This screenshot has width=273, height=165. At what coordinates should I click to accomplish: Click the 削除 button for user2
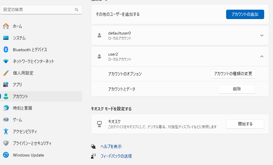(237, 89)
